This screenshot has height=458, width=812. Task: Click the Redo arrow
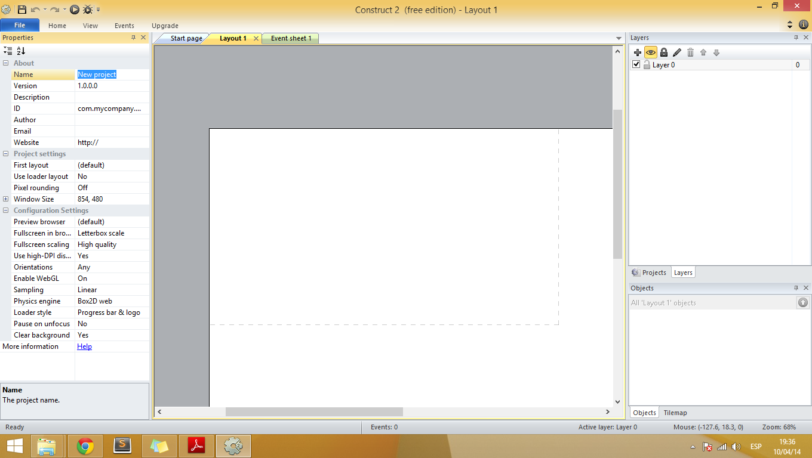click(x=54, y=10)
